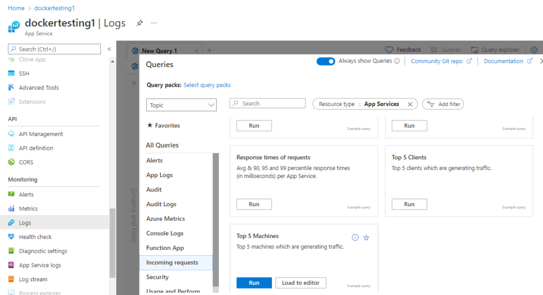This screenshot has width=543, height=295.
Task: Click the Feedback heart icon
Action: [389, 50]
